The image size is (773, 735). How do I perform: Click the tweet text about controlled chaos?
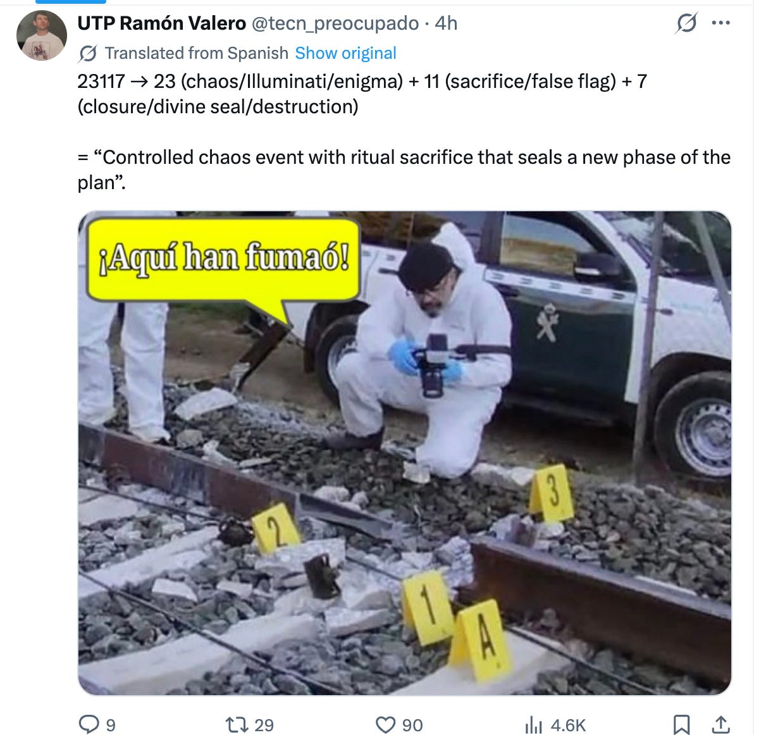[404, 170]
